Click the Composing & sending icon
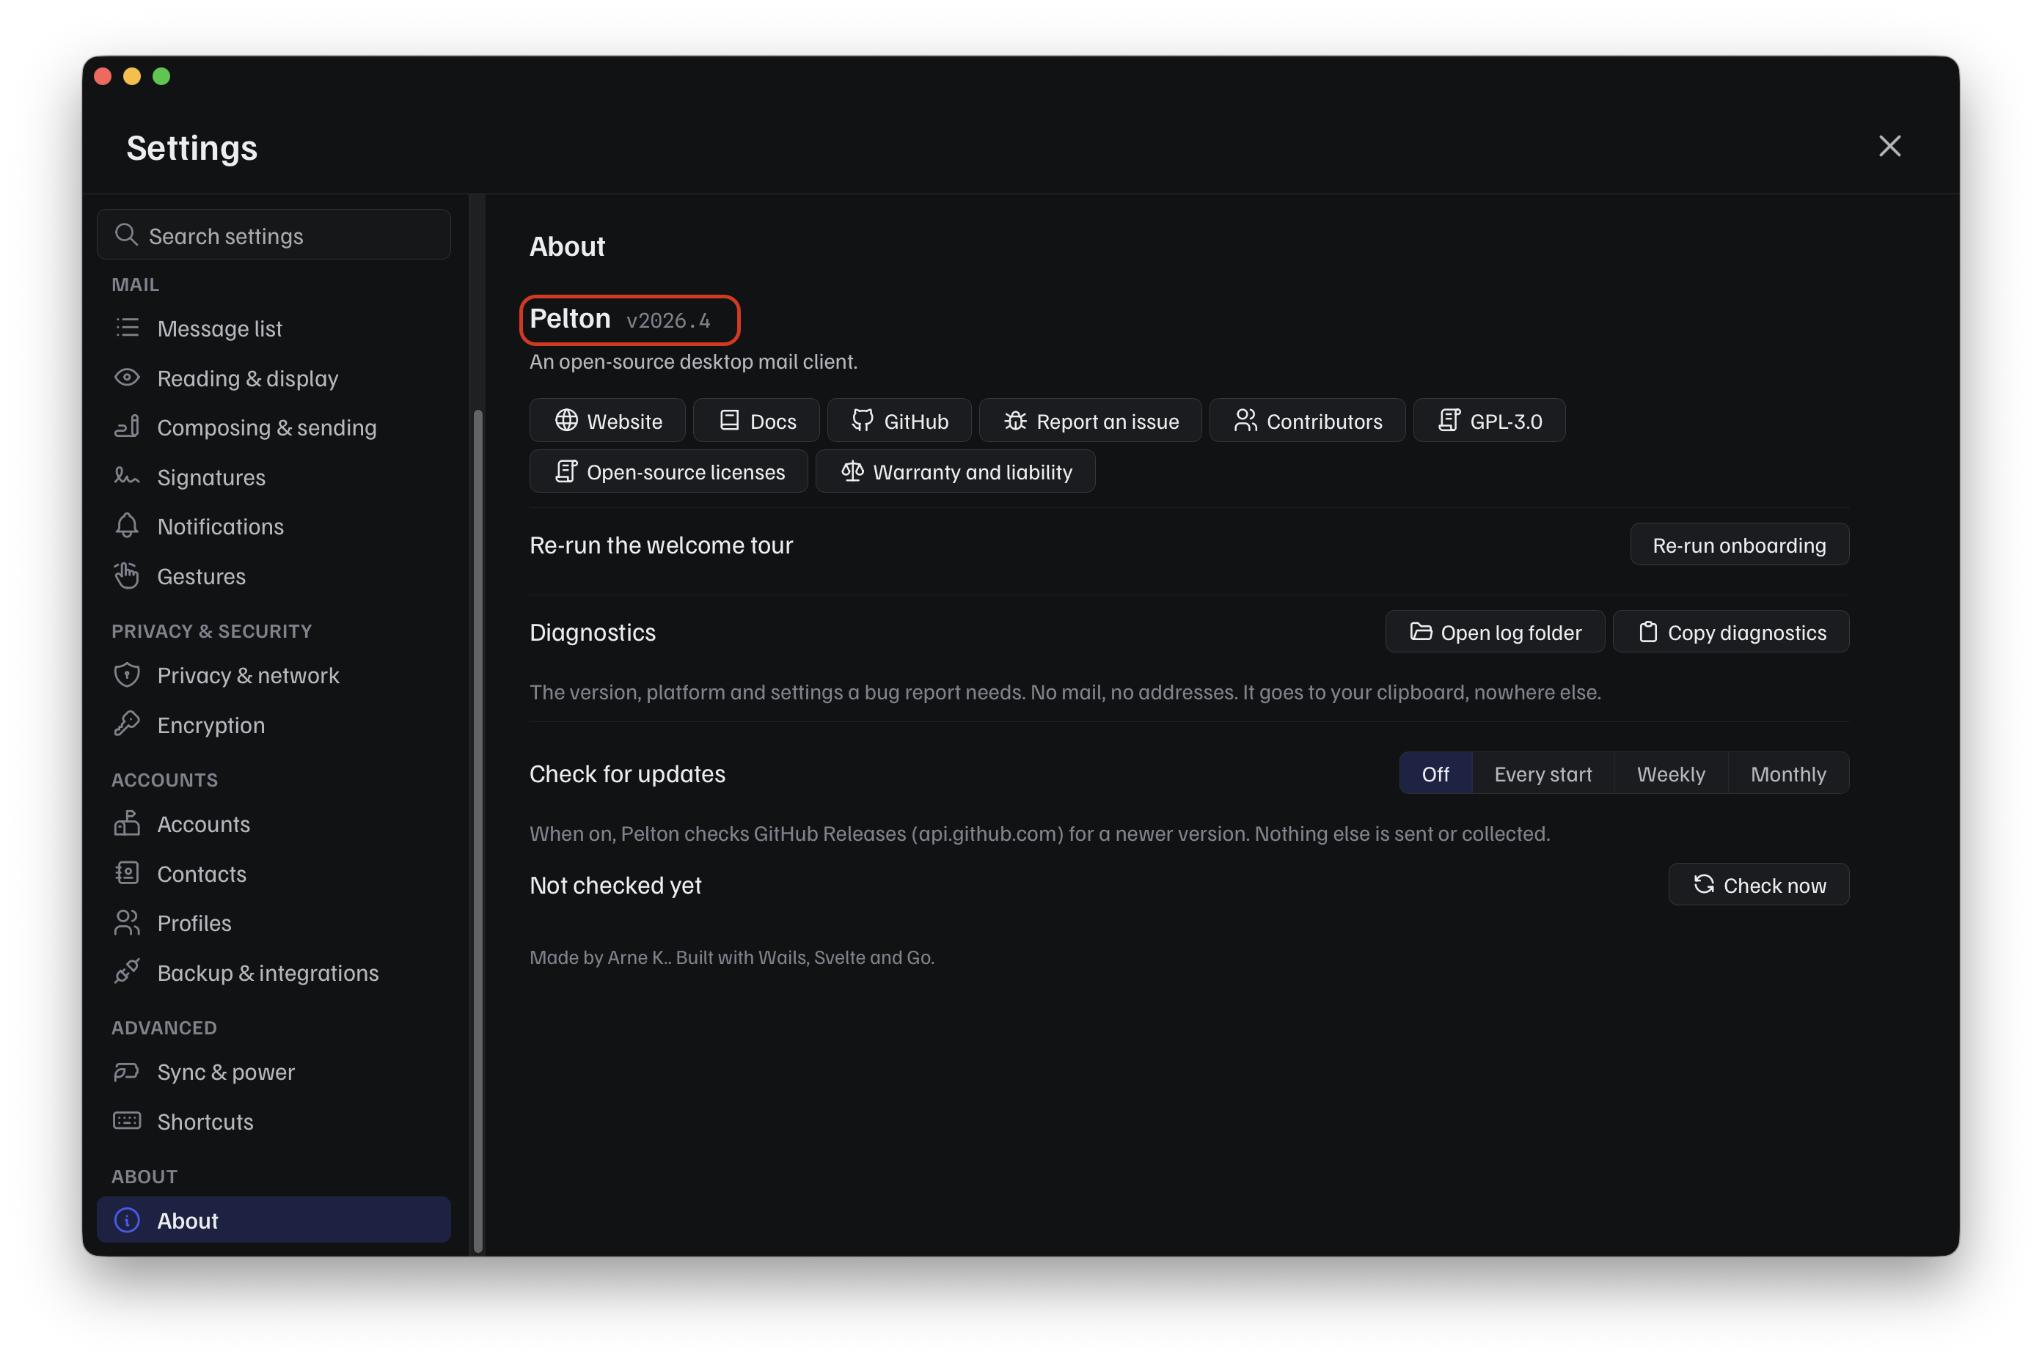This screenshot has height=1365, width=2042. coord(127,427)
